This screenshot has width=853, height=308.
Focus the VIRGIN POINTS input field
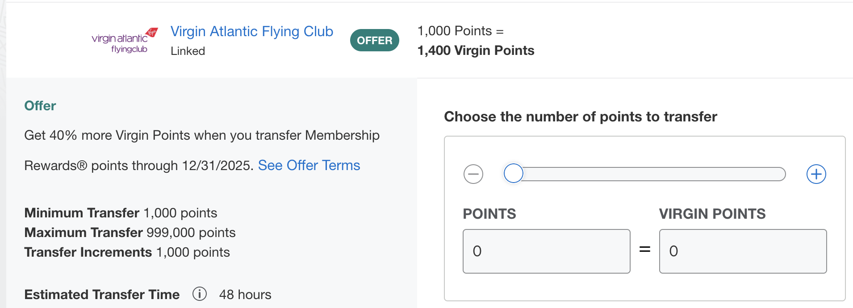click(743, 251)
